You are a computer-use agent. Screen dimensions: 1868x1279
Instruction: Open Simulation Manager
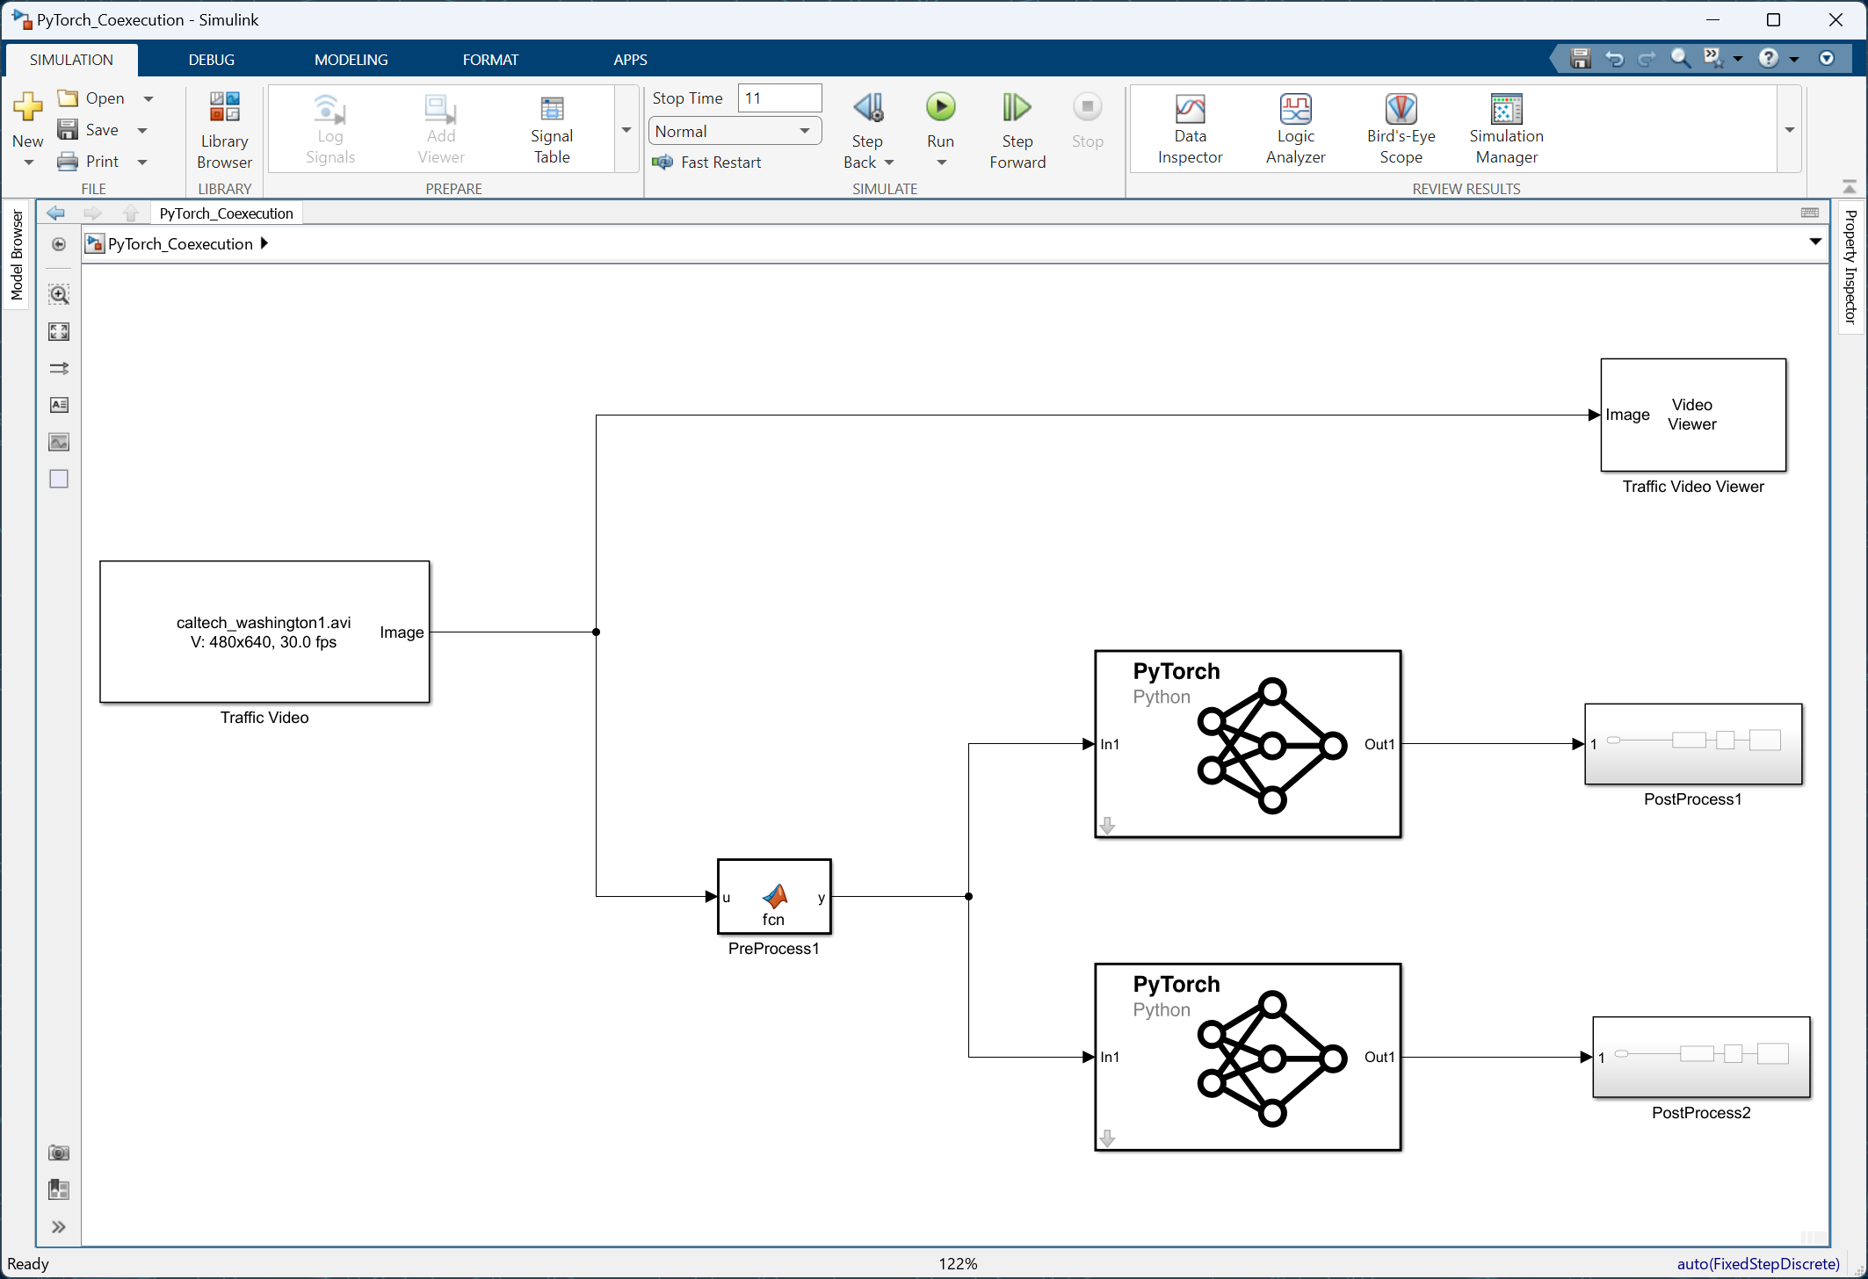(1506, 130)
